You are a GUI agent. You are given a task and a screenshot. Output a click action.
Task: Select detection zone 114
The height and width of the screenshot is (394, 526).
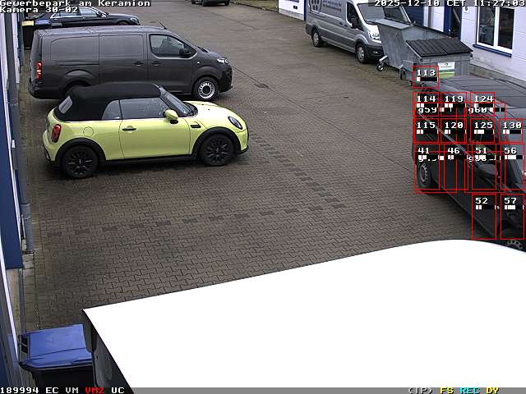[426, 103]
